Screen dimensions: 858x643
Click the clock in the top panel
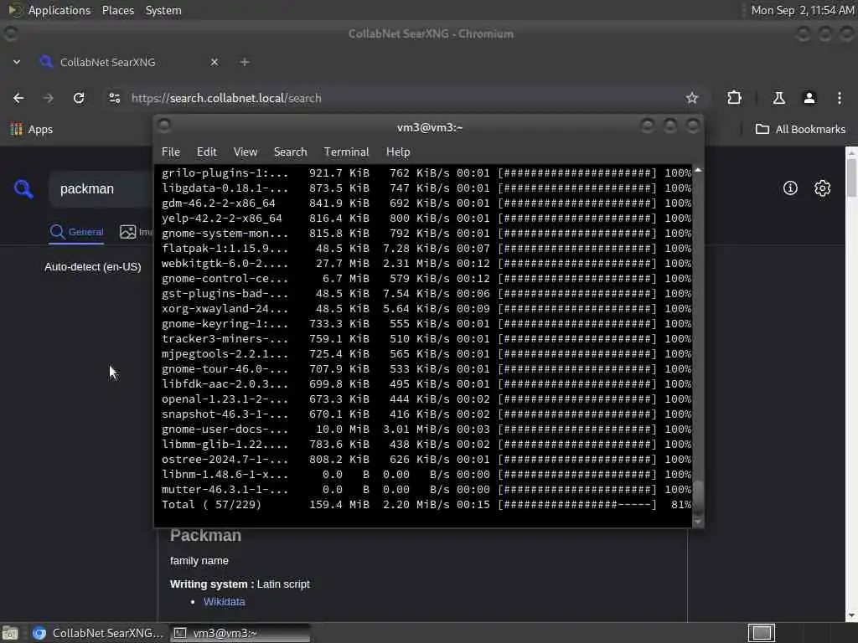tap(802, 10)
